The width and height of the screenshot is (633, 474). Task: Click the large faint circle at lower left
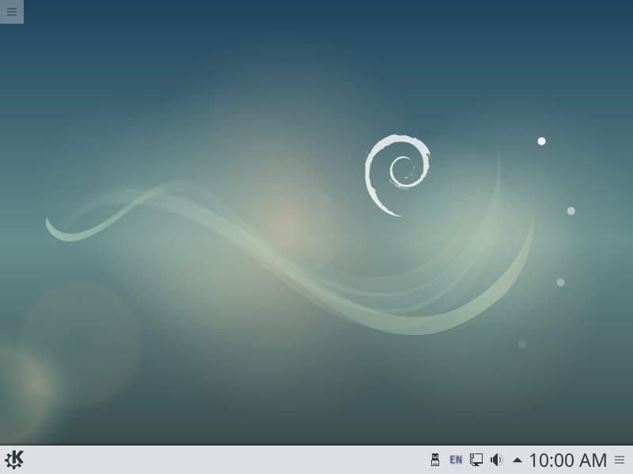click(x=79, y=341)
